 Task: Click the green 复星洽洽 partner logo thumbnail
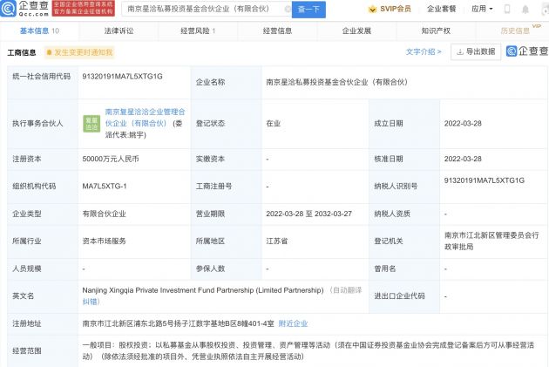(91, 124)
